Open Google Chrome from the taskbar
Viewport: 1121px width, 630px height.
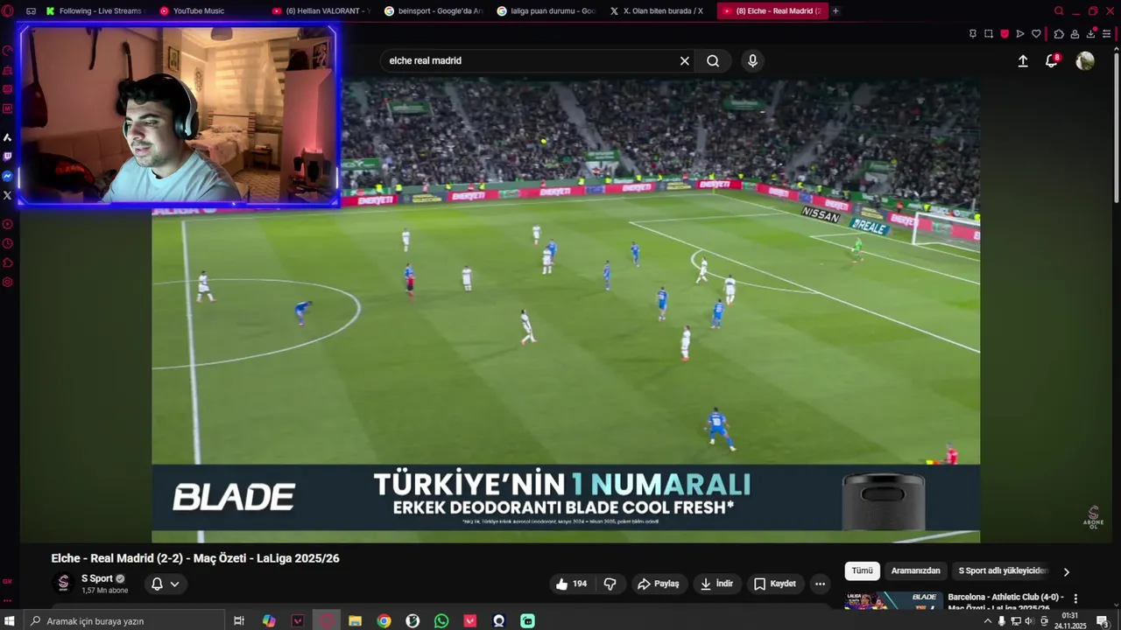click(384, 621)
